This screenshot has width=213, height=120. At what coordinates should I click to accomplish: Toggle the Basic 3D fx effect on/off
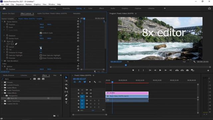5,41
